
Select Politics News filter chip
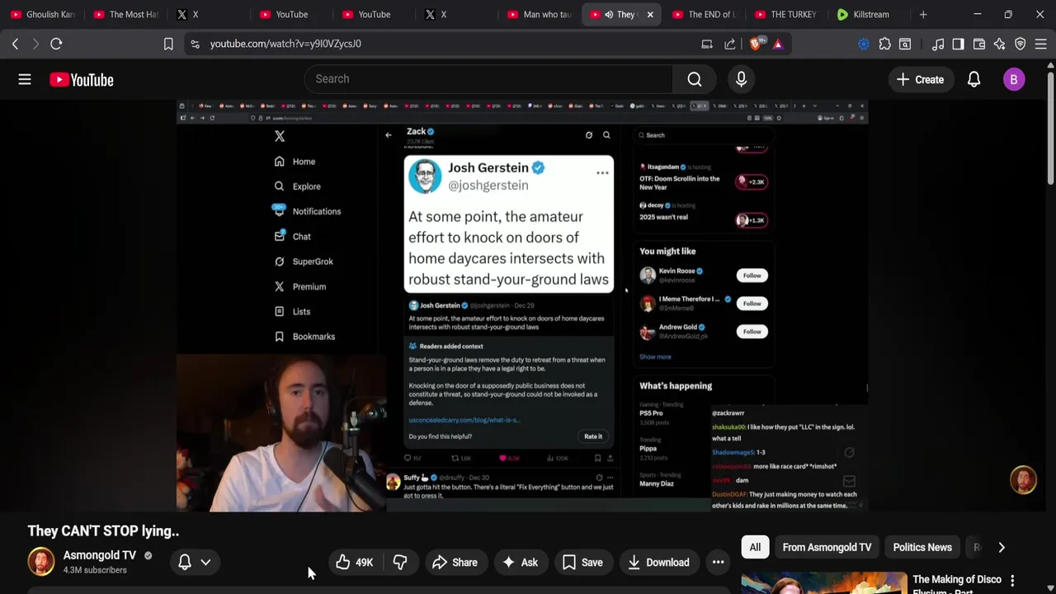(922, 547)
